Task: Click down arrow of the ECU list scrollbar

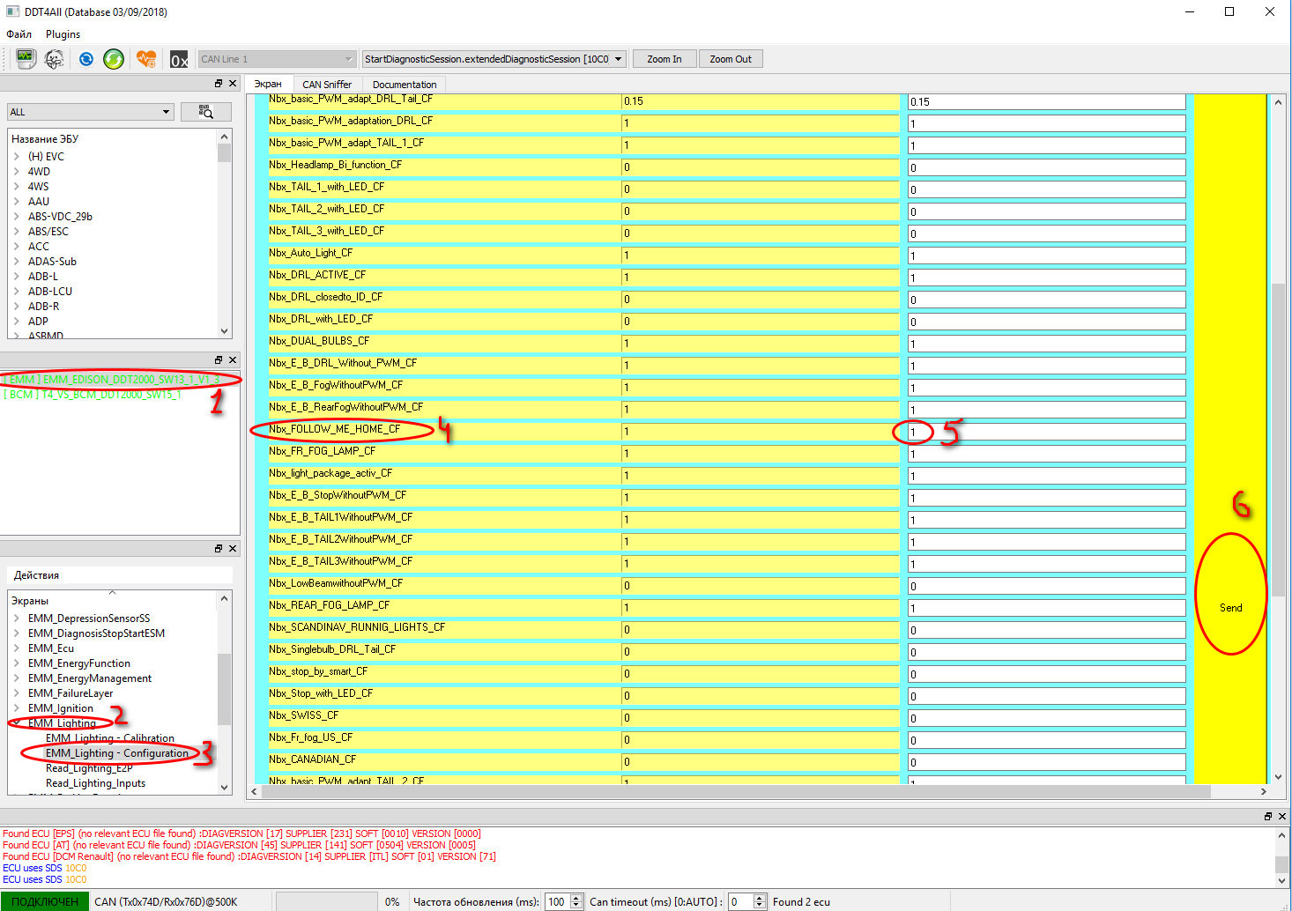Action: click(224, 331)
